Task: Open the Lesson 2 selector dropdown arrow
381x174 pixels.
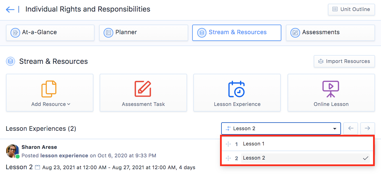Action: pyautogui.click(x=334, y=129)
